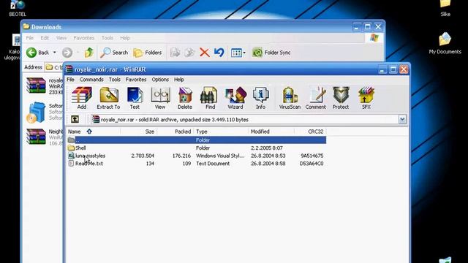Click the Extract To toolbar icon
The width and height of the screenshot is (468, 263).
click(x=108, y=98)
